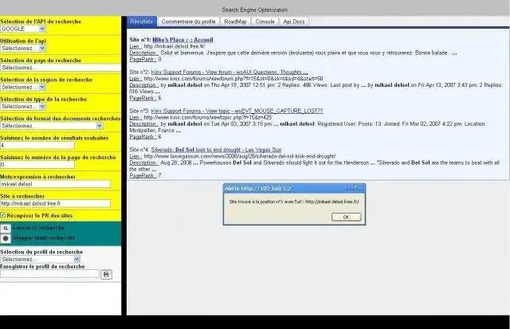Open Kirix forum wxAUI Questions link
510x329 pixels.
point(229,72)
